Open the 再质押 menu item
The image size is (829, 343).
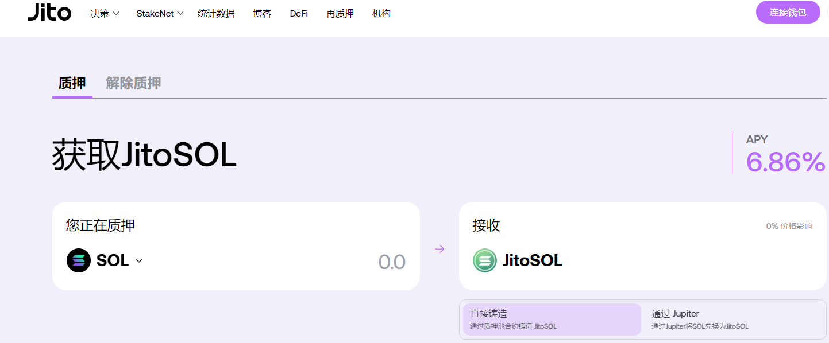[x=340, y=13]
